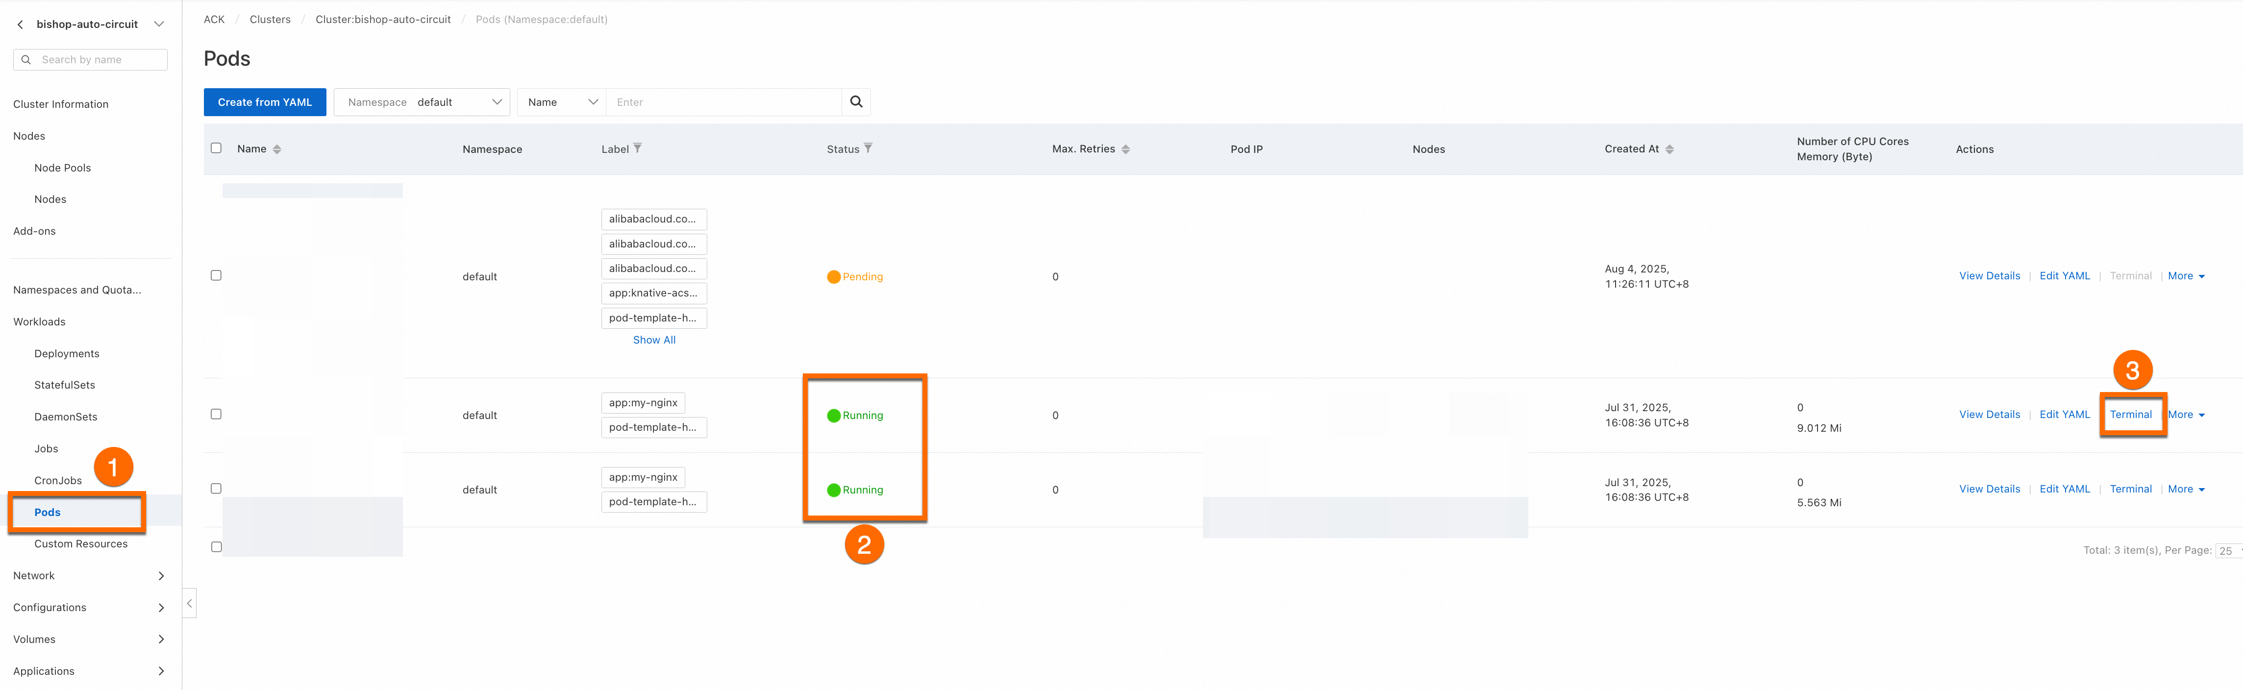The width and height of the screenshot is (2243, 690).
Task: Select the Pending pod row checkbox
Action: click(x=216, y=276)
